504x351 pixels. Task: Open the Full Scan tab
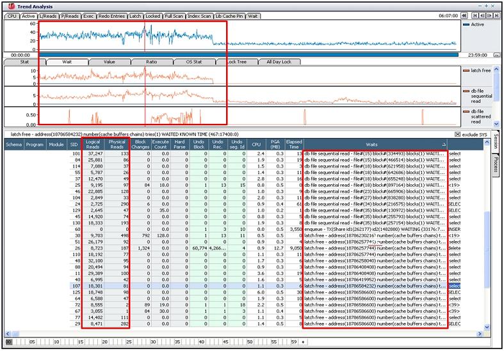click(174, 16)
